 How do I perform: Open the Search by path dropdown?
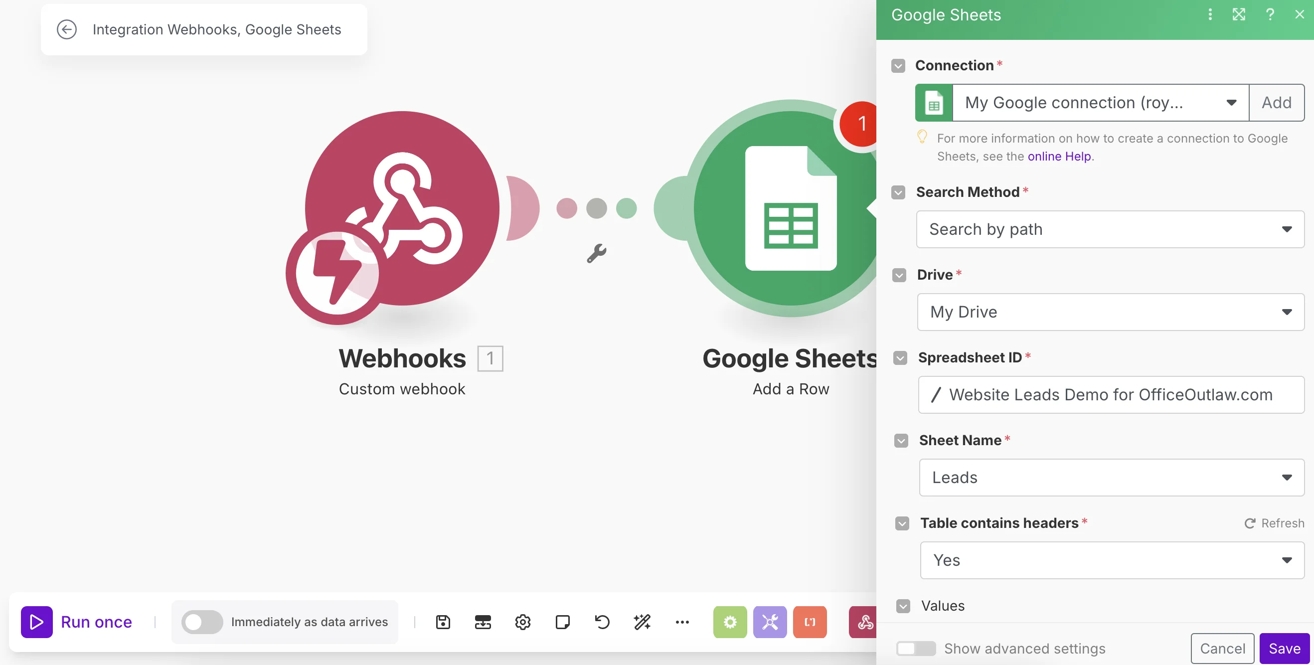[1110, 229]
